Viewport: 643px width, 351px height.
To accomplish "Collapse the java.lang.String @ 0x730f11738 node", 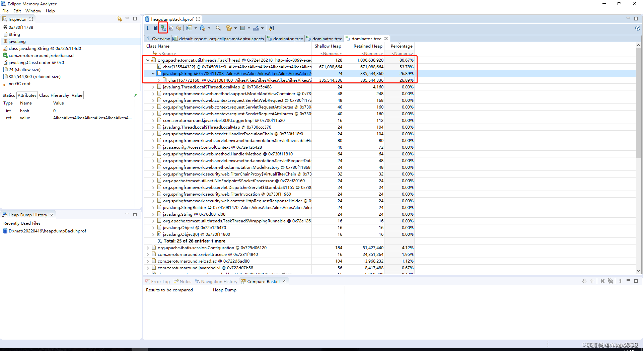I will coord(153,74).
